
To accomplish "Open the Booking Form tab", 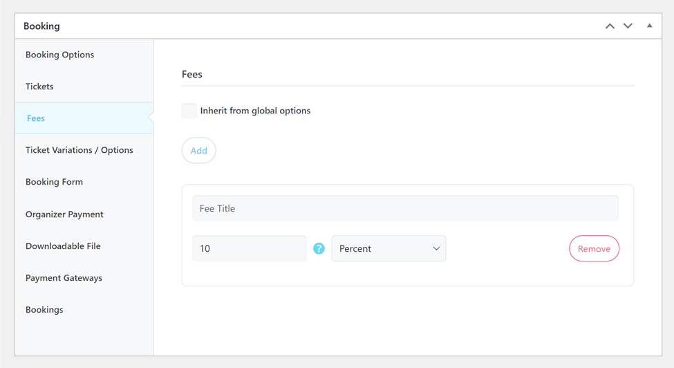I will tap(54, 182).
